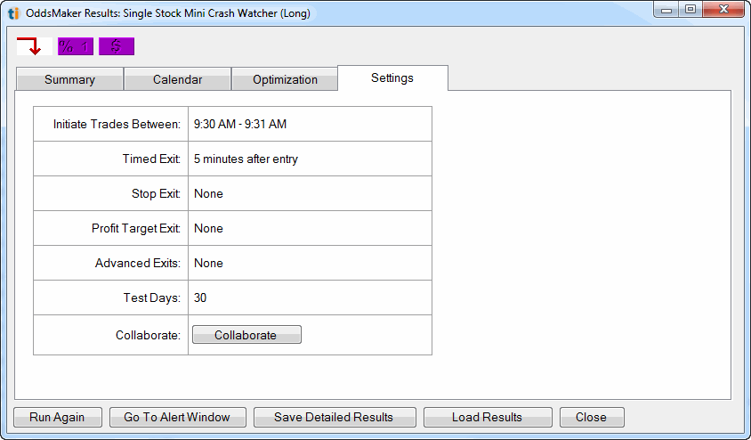This screenshot has height=440, width=751.
Task: Click the red down-arrow strategy icon
Action: point(29,46)
